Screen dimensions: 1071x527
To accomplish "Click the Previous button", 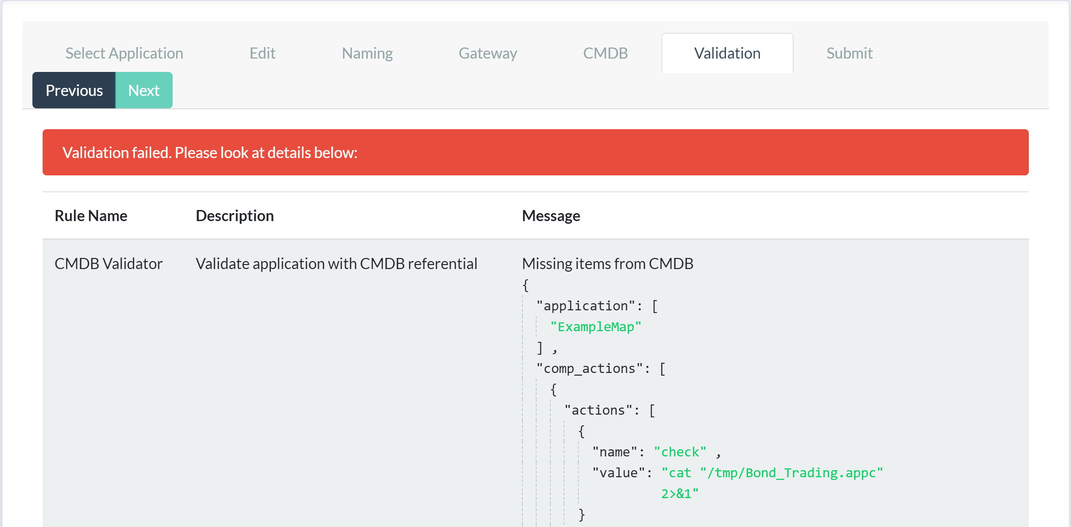I will click(74, 90).
